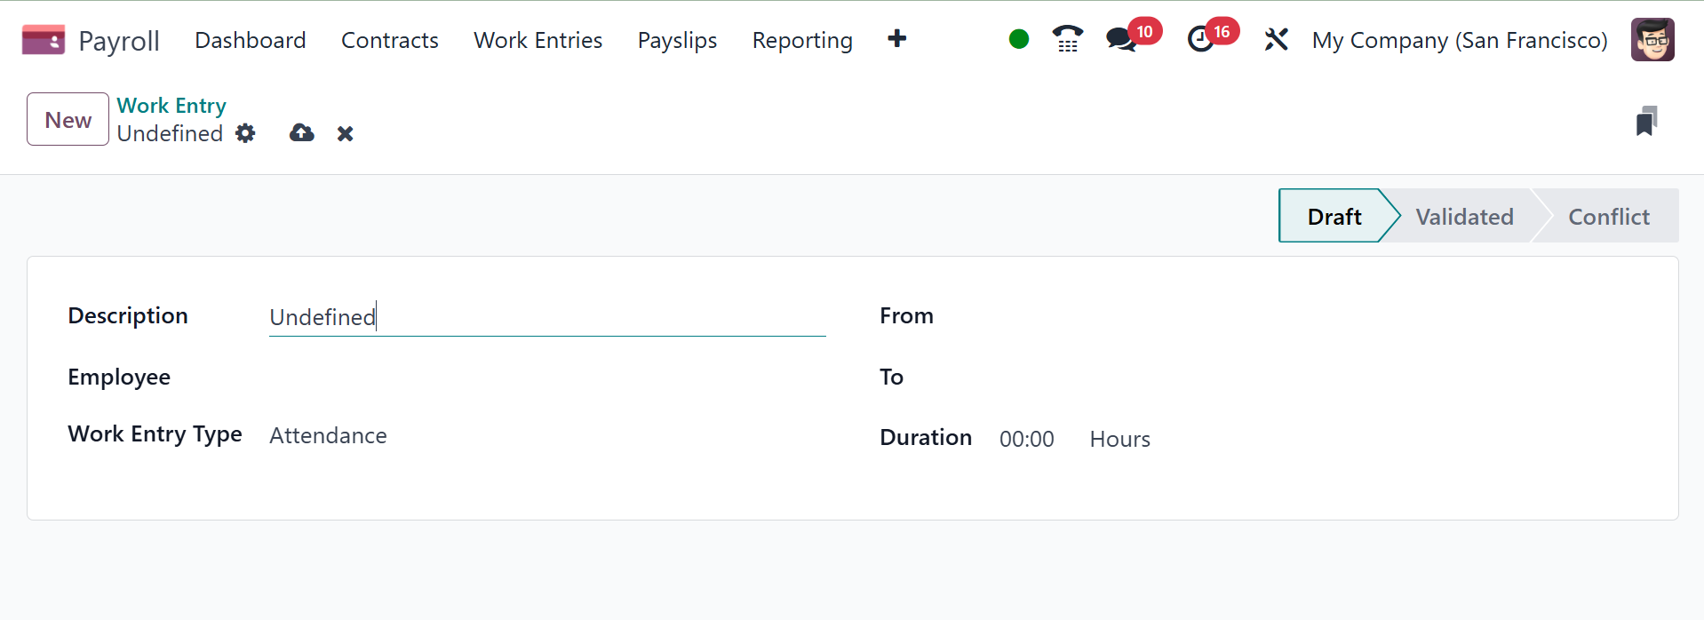Image resolution: width=1704 pixels, height=620 pixels.
Task: Set status to Validated
Action: pos(1464,216)
